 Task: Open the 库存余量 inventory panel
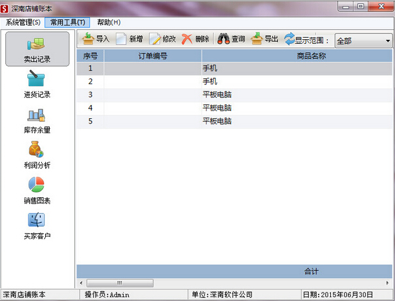37,120
